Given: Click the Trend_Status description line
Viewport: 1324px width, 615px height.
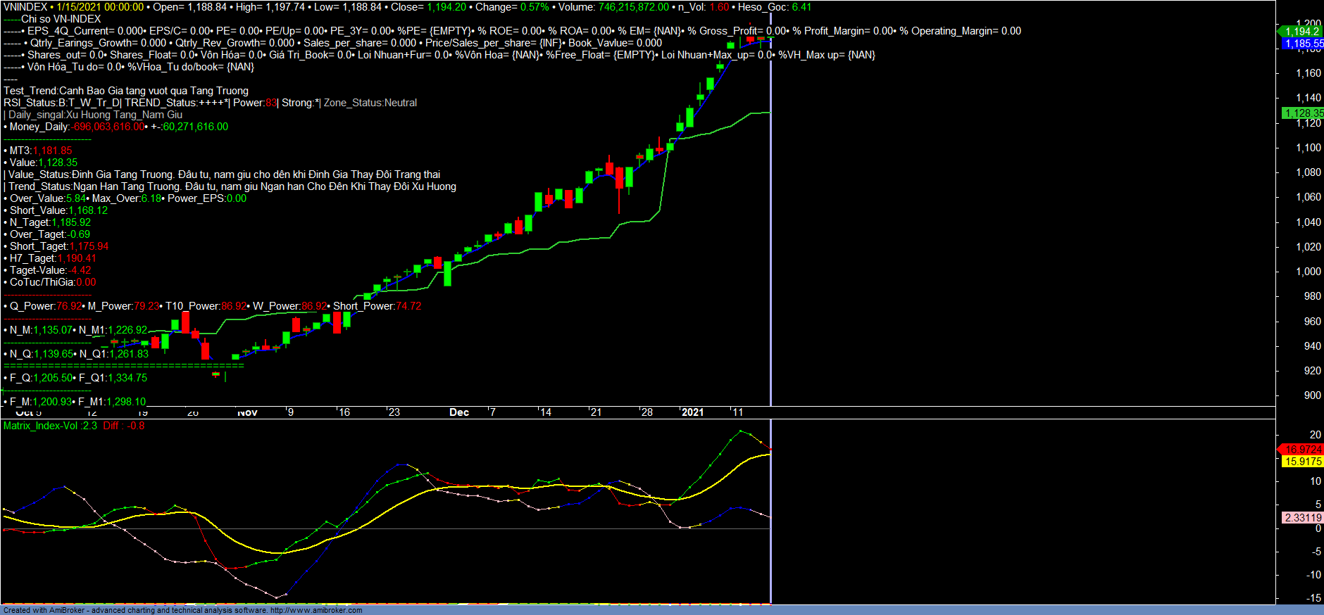Looking at the screenshot, I should point(232,186).
